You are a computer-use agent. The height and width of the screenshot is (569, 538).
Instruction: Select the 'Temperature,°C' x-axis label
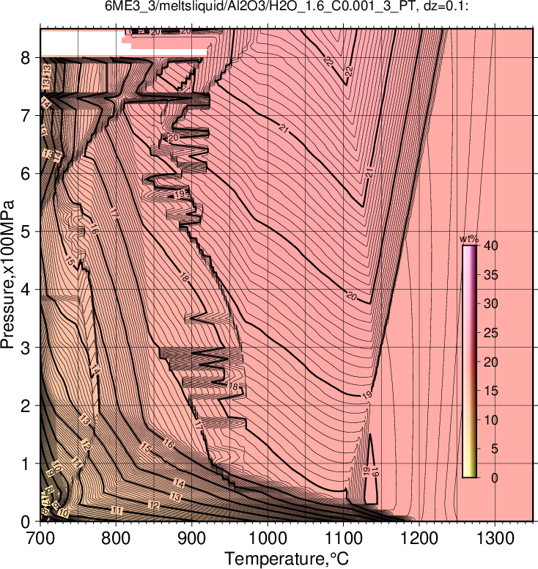coord(287,559)
